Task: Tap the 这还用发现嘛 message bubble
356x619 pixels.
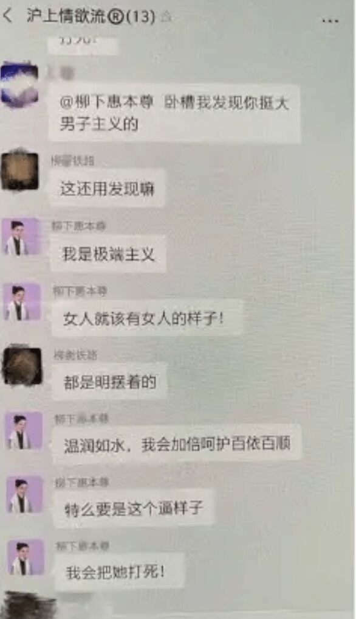Action: click(107, 188)
